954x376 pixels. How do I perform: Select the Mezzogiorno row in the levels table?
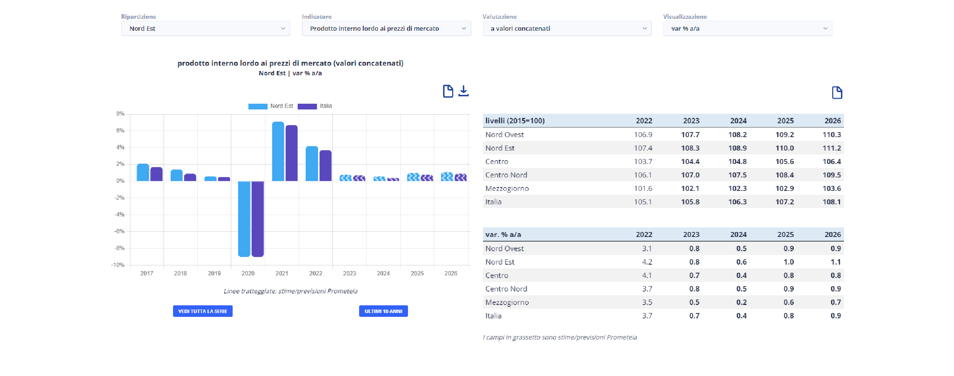tap(507, 188)
